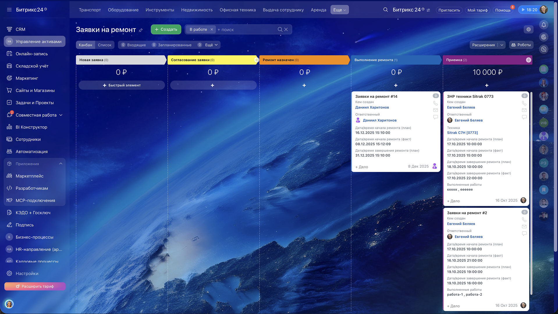Click Мой тариф button
This screenshot has height=314, width=558.
click(x=477, y=10)
